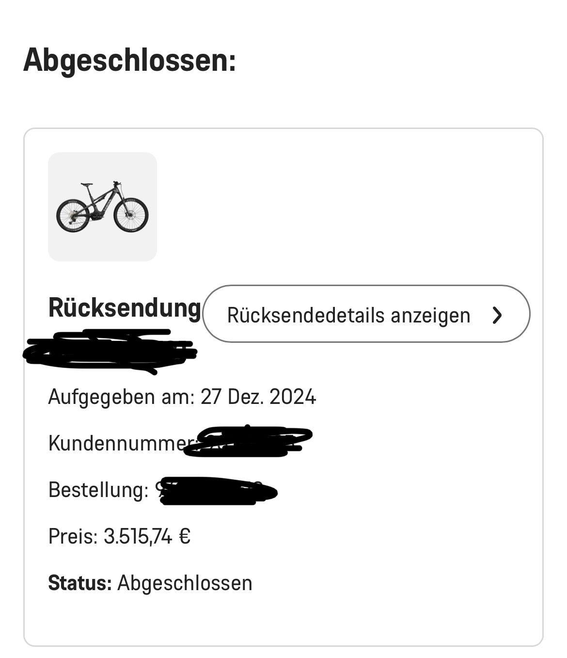Click the Bestellung label
567x658 pixels.
click(98, 490)
